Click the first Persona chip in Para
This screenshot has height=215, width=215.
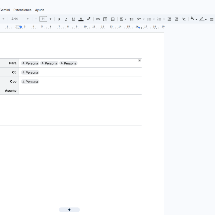coord(30,63)
